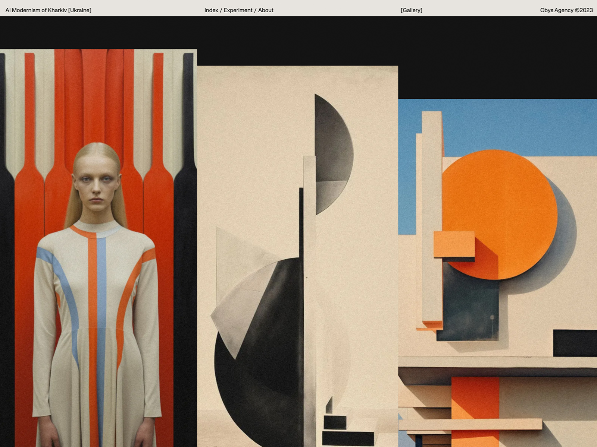Image resolution: width=597 pixels, height=447 pixels.
Task: Click the small orange block beside the circle
Action: [454, 244]
